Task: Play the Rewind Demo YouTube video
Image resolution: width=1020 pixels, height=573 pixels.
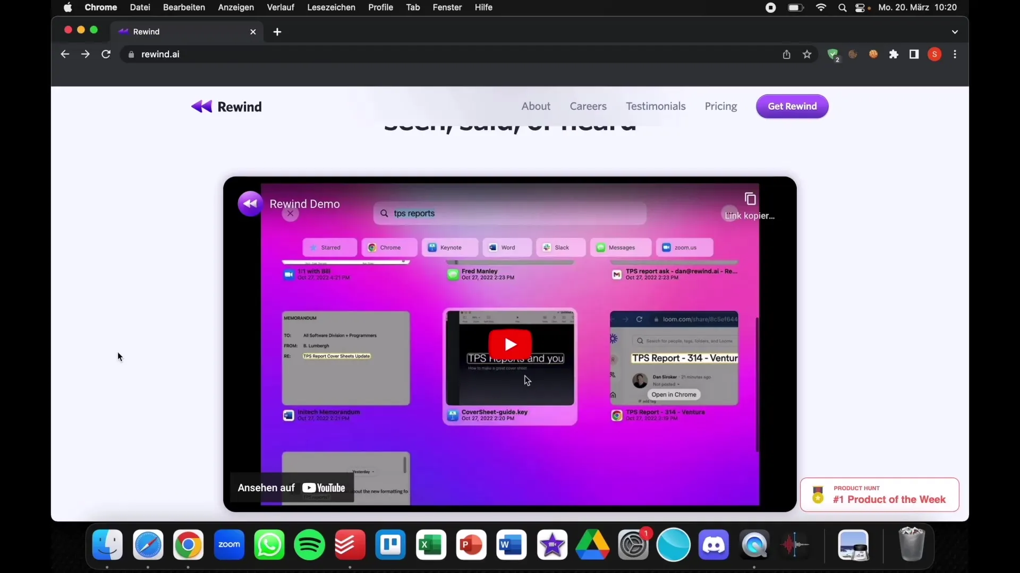Action: click(x=510, y=344)
